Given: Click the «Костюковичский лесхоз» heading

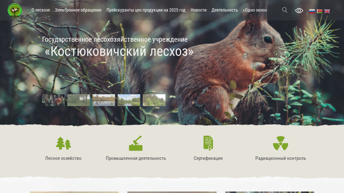Looking at the screenshot, I should [x=119, y=51].
